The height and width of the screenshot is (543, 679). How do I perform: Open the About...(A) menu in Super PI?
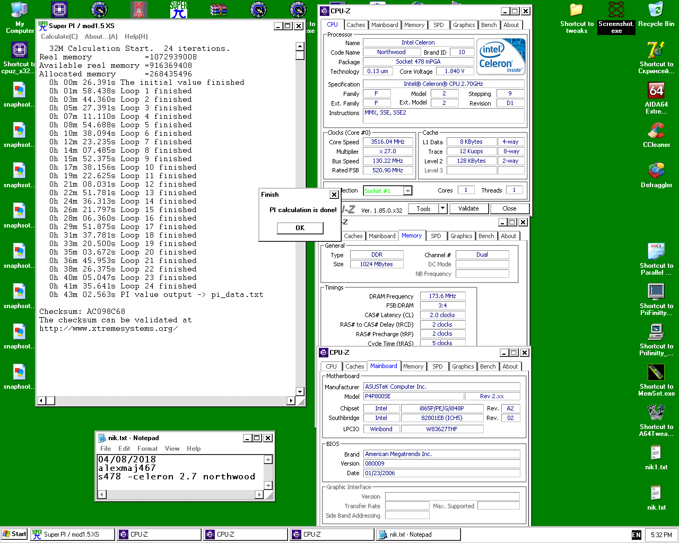(x=101, y=37)
